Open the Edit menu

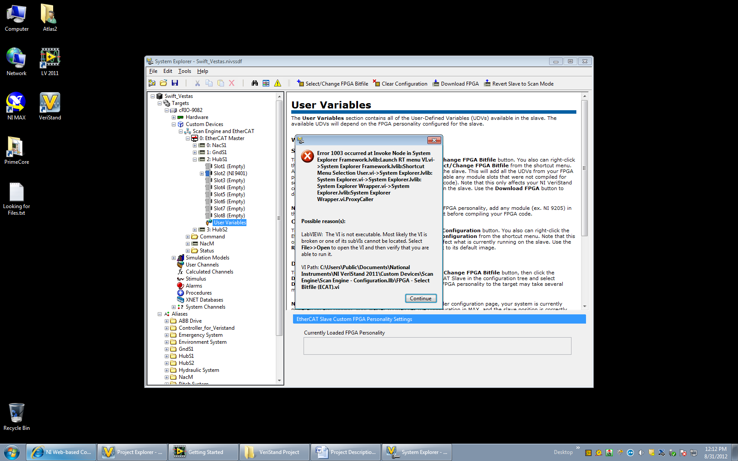coord(168,71)
